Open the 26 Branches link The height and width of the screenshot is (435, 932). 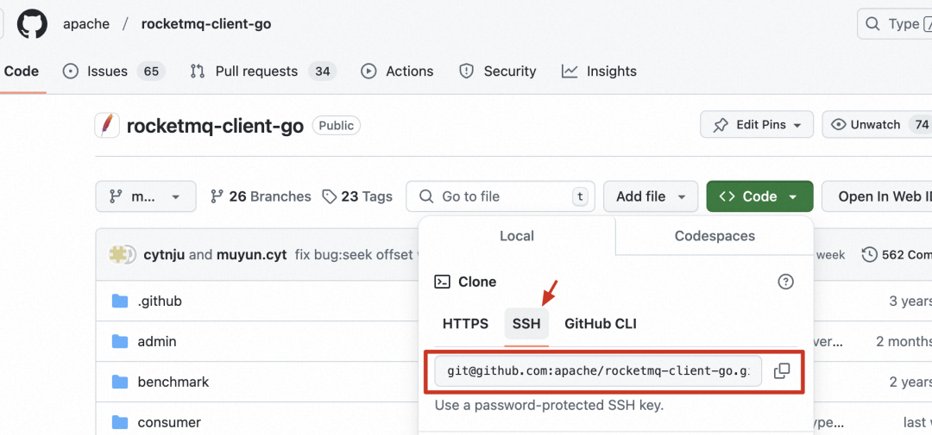(261, 196)
